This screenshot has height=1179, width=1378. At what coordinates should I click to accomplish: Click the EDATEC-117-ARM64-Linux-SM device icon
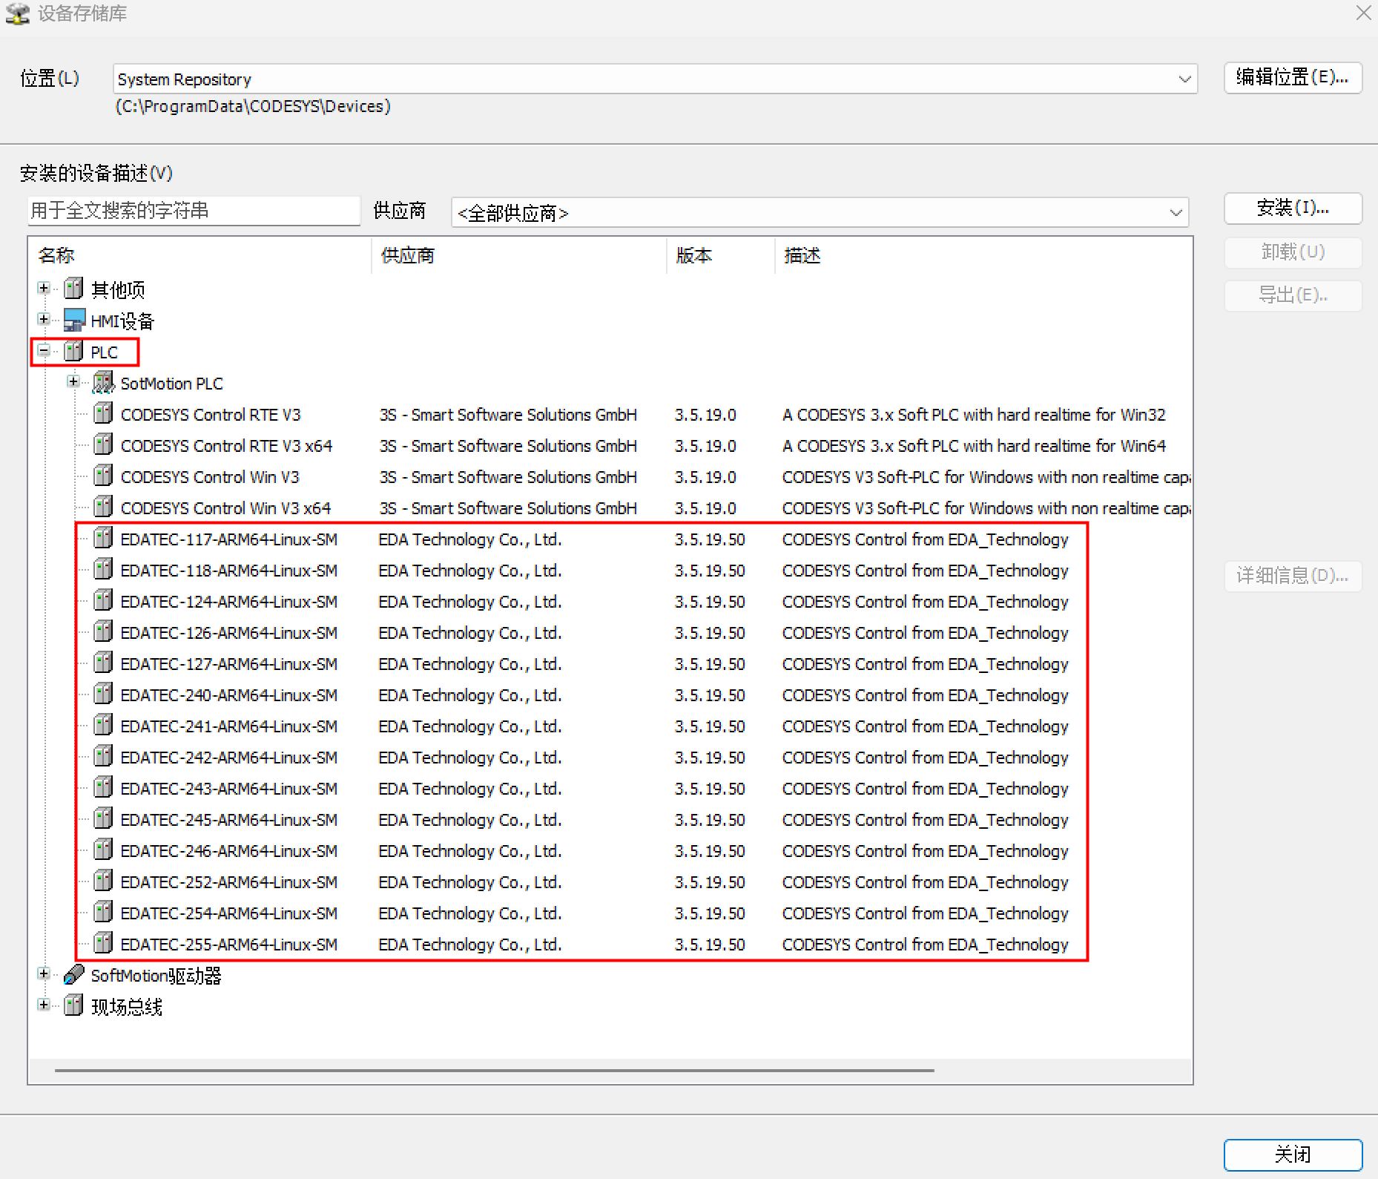point(103,539)
